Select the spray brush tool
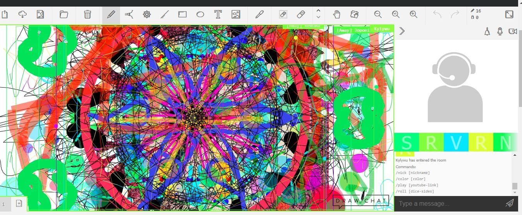522x215 pixels. [129, 15]
